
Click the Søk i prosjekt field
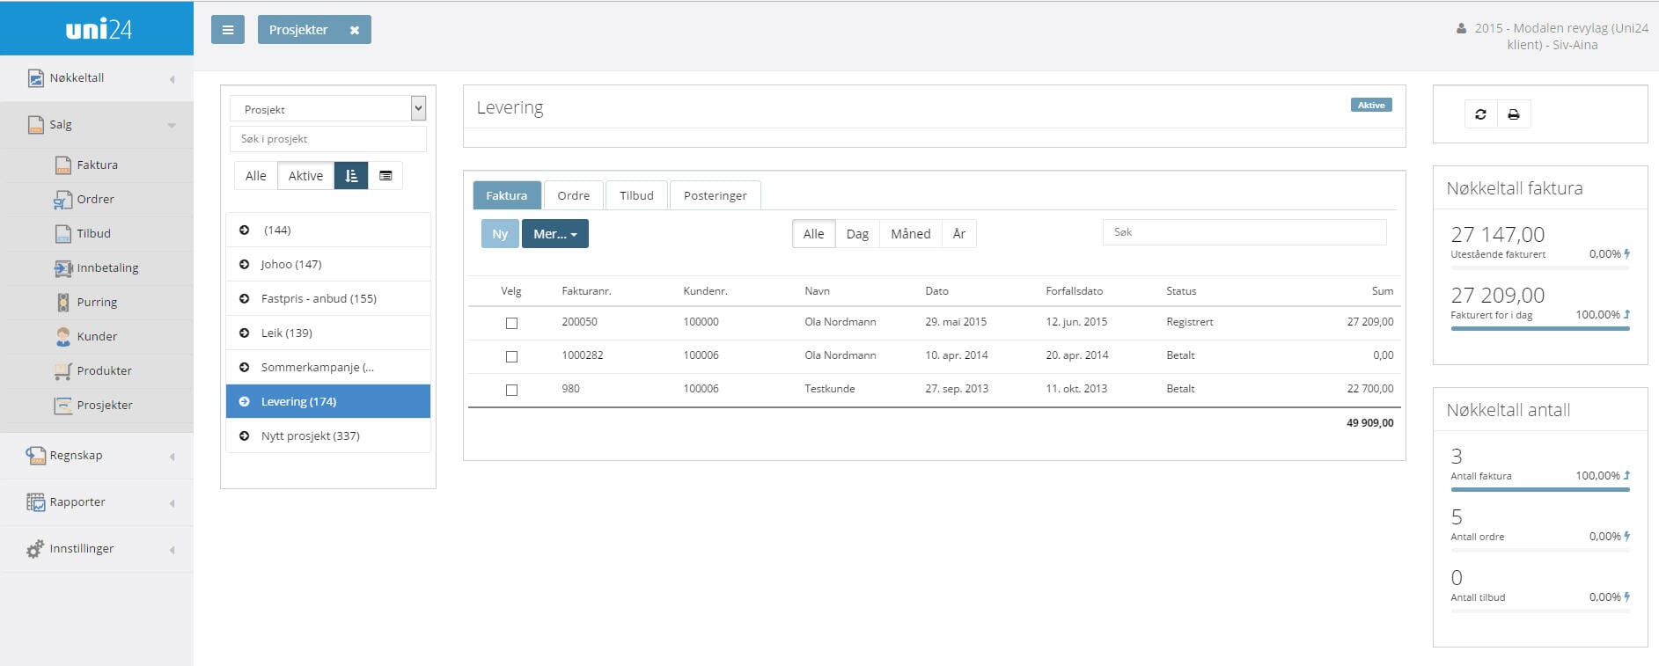pyautogui.click(x=327, y=139)
